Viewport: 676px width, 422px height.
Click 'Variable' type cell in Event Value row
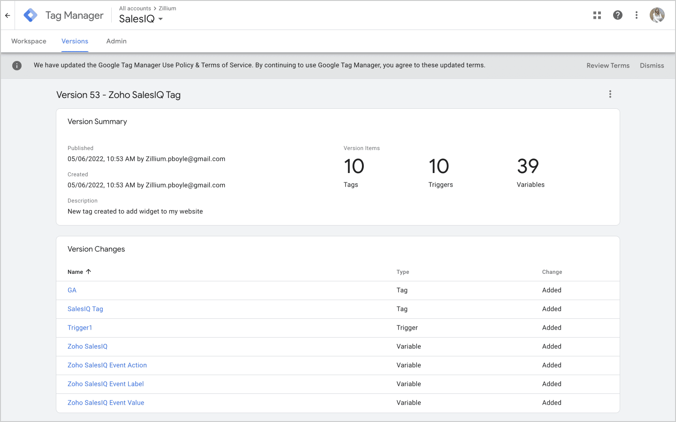tap(408, 403)
